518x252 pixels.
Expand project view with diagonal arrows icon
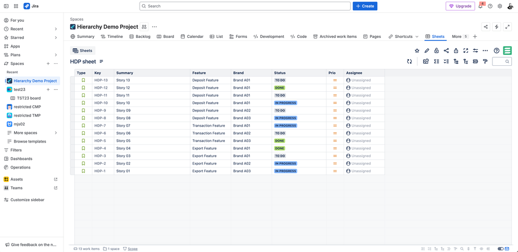(508, 27)
